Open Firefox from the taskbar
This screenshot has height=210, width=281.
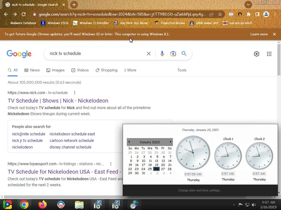click(x=43, y=205)
